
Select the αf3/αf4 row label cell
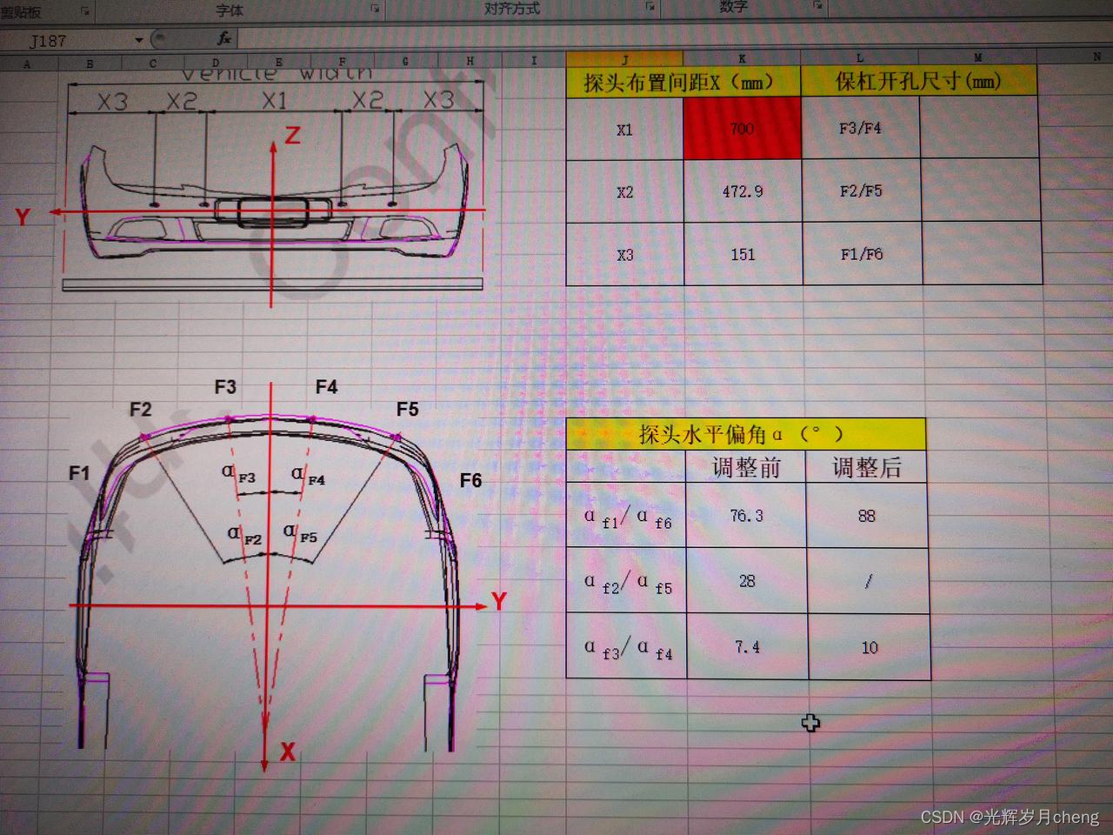626,646
